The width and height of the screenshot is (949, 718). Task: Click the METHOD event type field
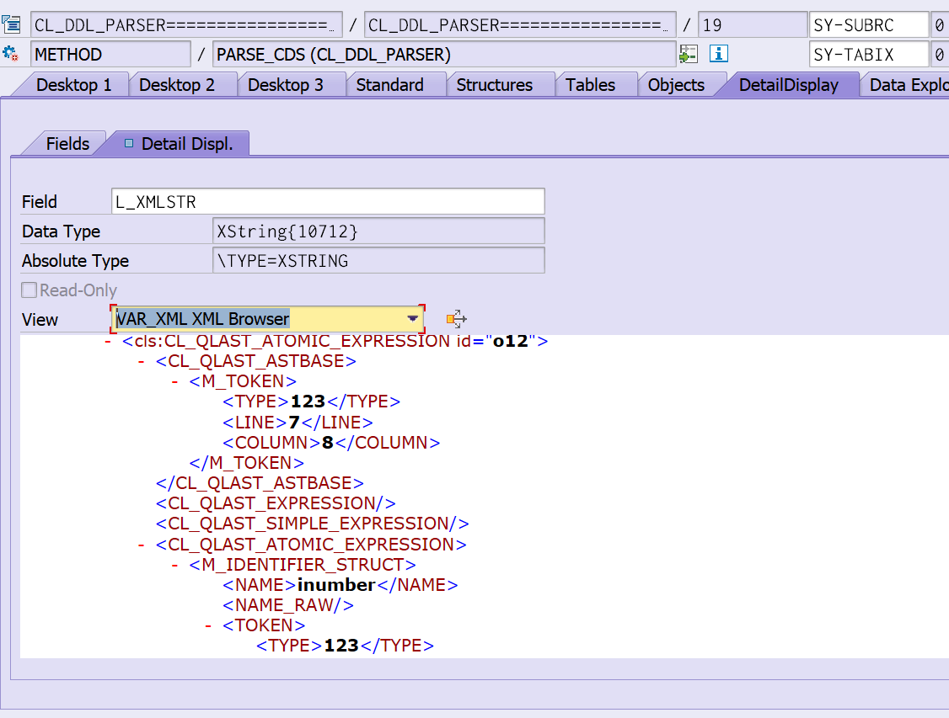(110, 55)
